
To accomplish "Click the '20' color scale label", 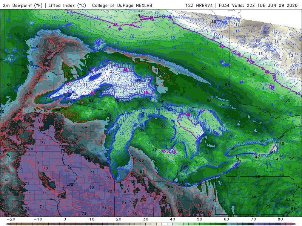I will (119, 219).
